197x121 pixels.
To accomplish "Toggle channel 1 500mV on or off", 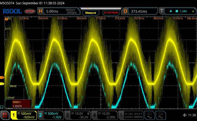I will 24,115.
